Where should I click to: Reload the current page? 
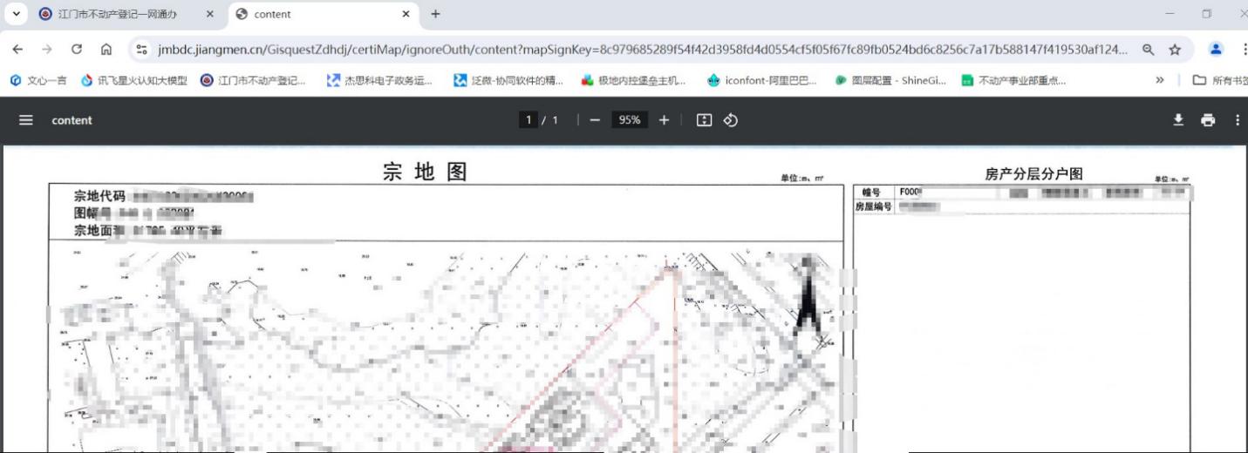77,51
